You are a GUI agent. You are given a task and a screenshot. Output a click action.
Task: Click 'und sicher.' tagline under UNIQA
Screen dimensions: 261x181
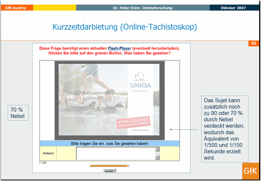[140, 91]
